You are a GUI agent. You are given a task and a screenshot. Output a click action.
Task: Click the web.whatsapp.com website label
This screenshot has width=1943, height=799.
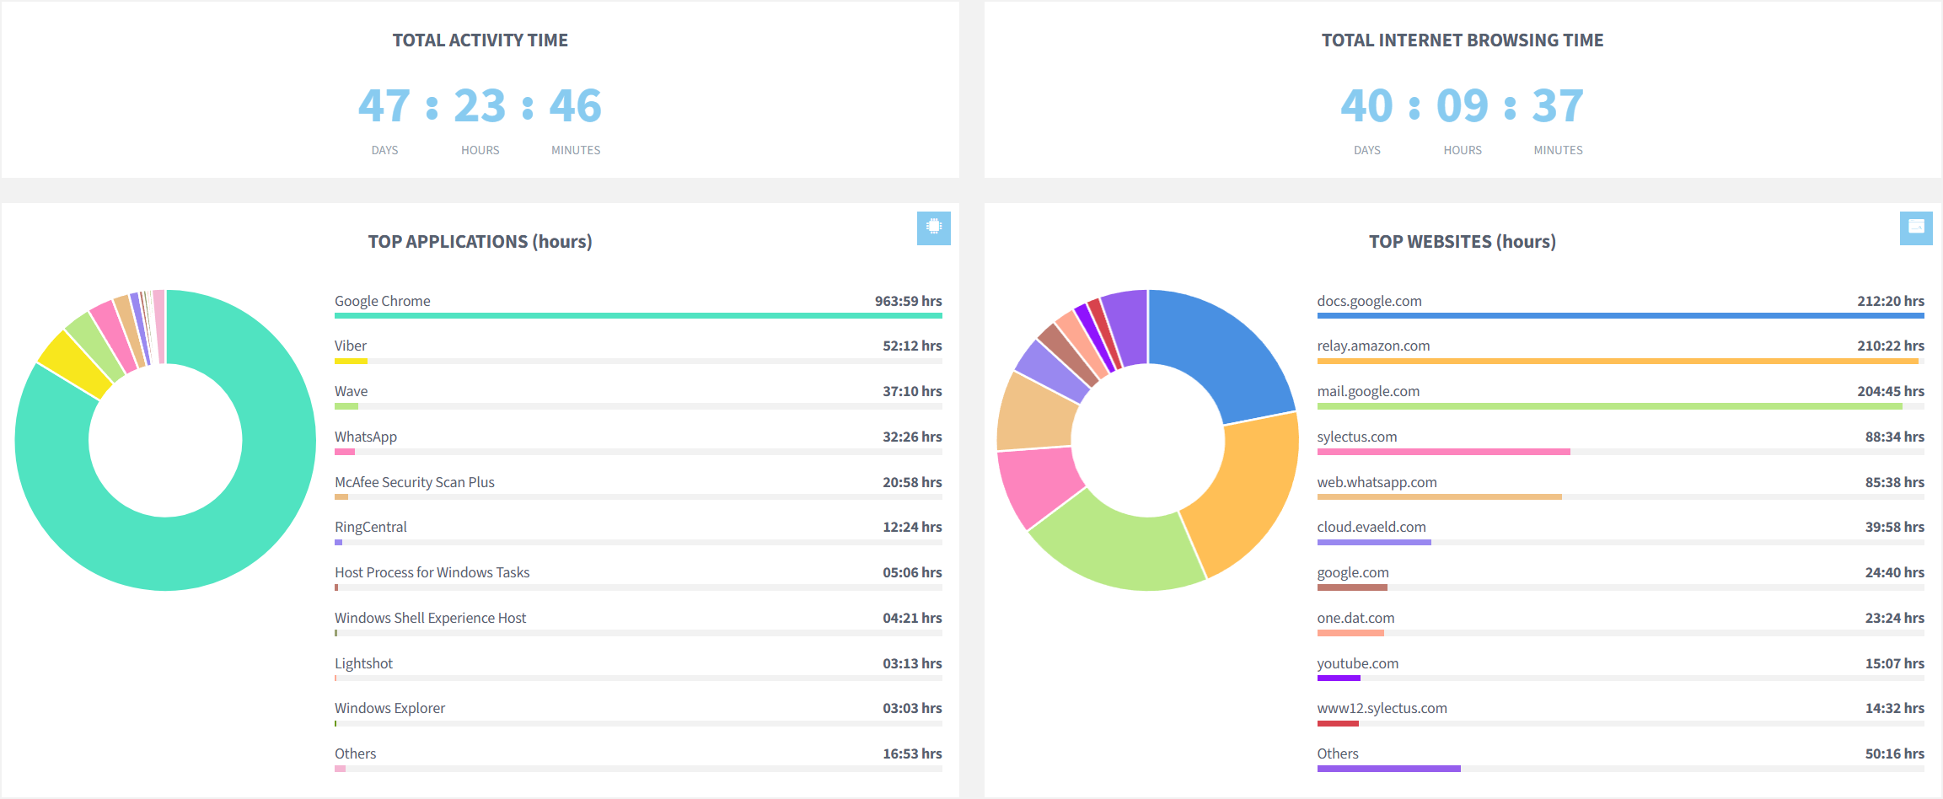(x=1377, y=482)
